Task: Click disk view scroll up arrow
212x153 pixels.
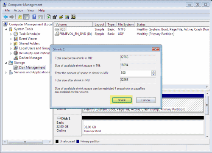Action: [x=207, y=94]
